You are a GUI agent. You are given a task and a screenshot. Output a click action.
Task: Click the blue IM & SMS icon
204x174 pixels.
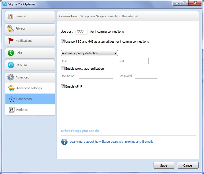(x=11, y=65)
